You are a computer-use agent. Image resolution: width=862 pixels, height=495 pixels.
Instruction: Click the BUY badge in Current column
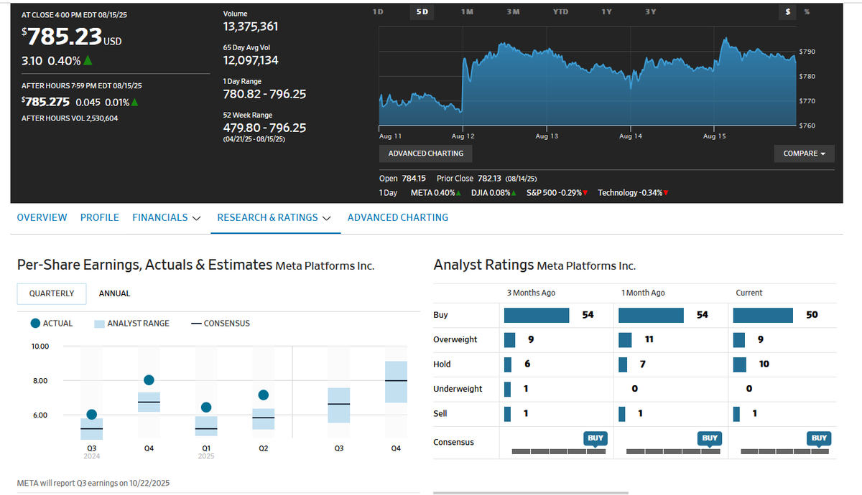[x=819, y=438]
